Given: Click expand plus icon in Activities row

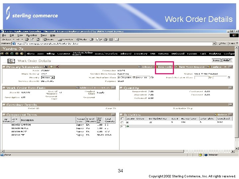Looking at the screenshot, I should pyautogui.click(x=127, y=123).
